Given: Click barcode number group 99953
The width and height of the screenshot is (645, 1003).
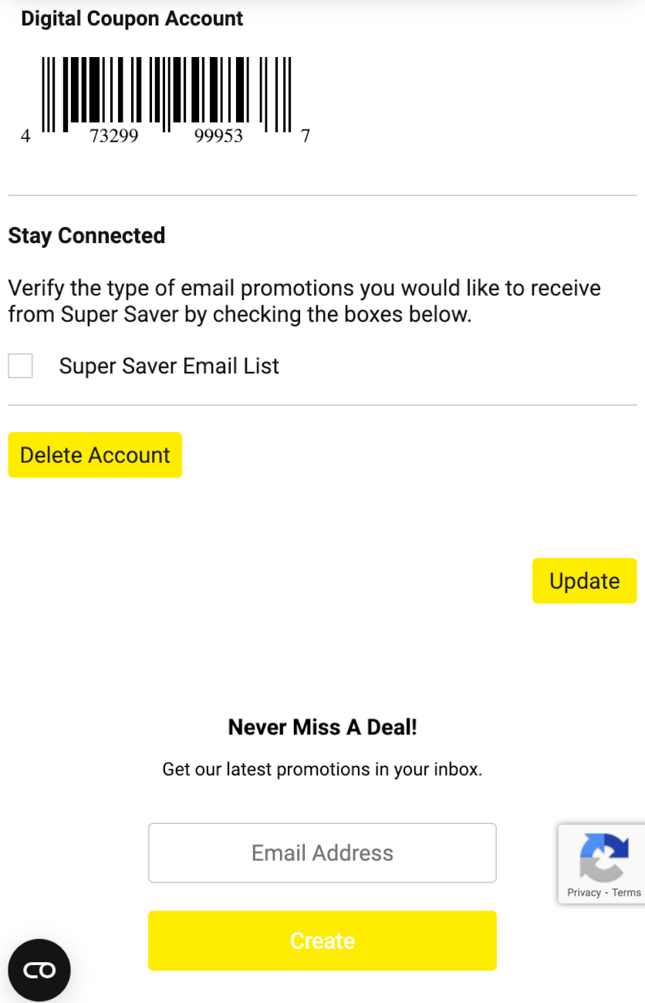Looking at the screenshot, I should click(x=218, y=136).
